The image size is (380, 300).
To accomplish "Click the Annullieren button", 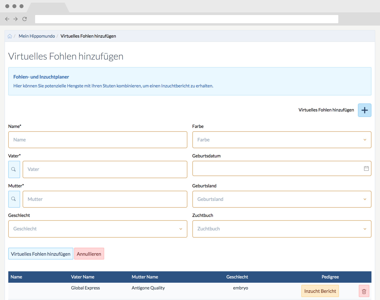I will pos(89,254).
